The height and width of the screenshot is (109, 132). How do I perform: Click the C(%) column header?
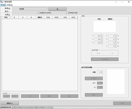coord(48,17)
